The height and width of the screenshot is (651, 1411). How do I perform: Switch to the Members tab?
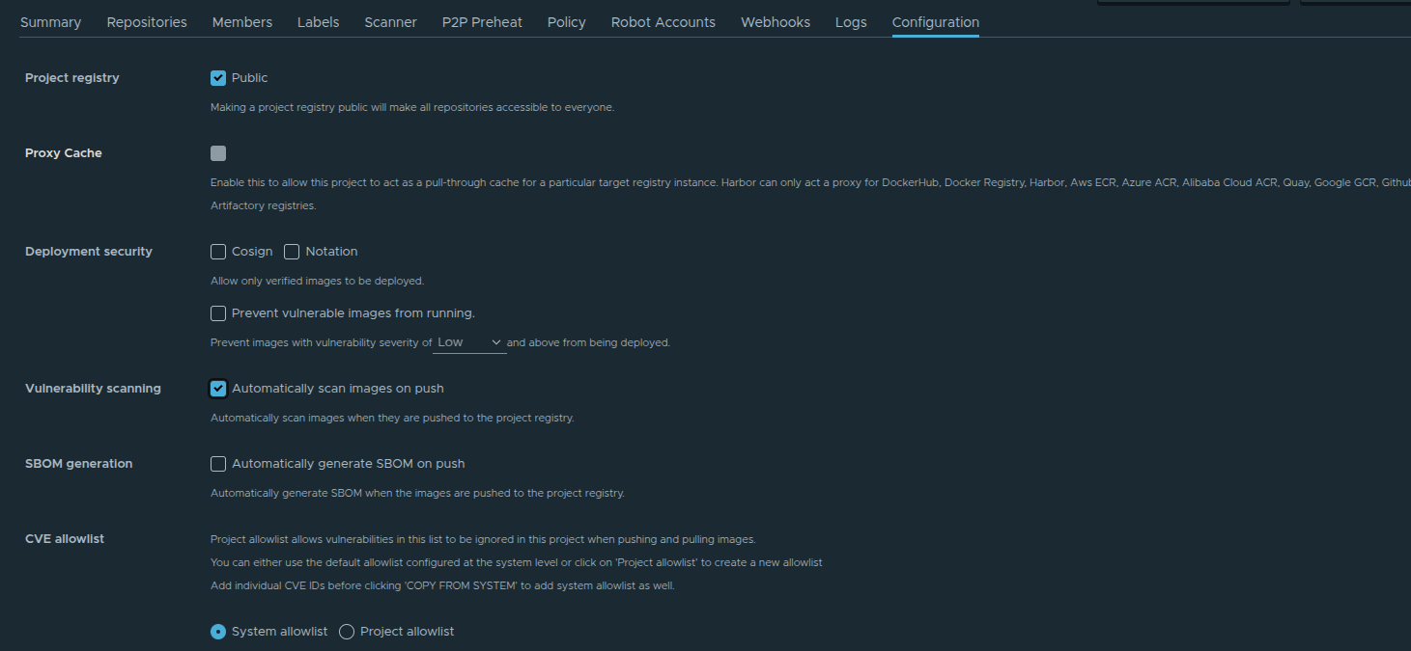point(241,21)
